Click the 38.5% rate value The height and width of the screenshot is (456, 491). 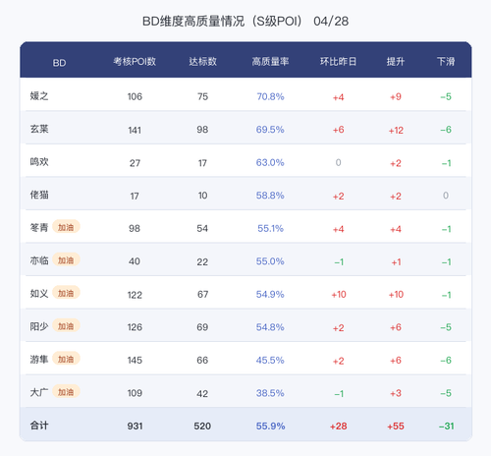point(270,393)
